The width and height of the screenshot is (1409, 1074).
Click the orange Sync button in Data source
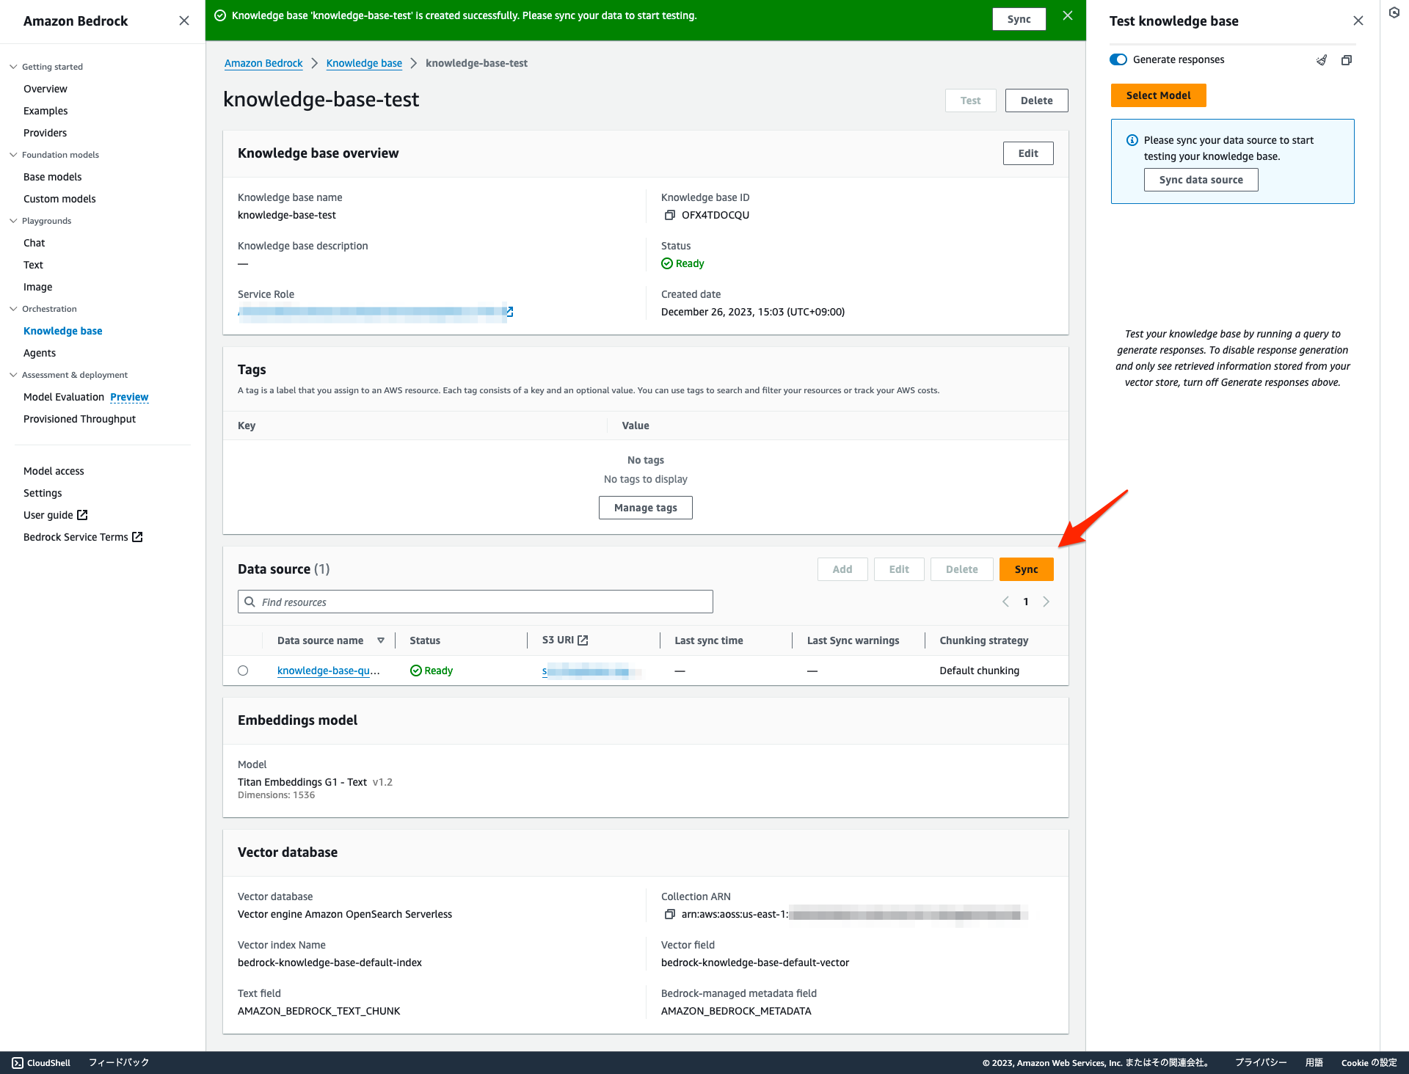pyautogui.click(x=1026, y=569)
